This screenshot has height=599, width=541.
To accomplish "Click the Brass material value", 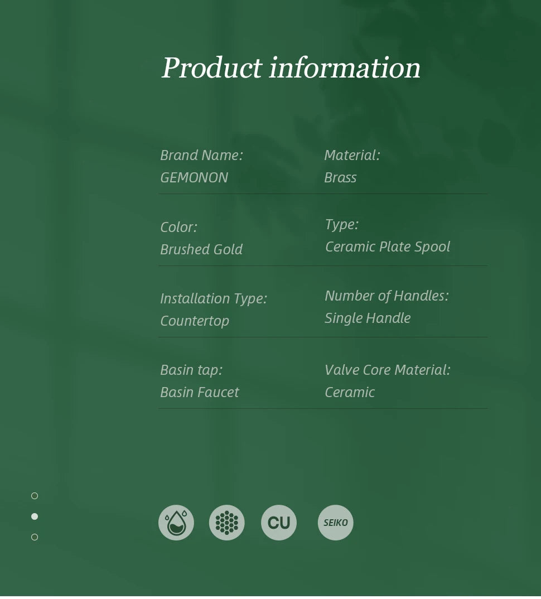I will click(340, 178).
